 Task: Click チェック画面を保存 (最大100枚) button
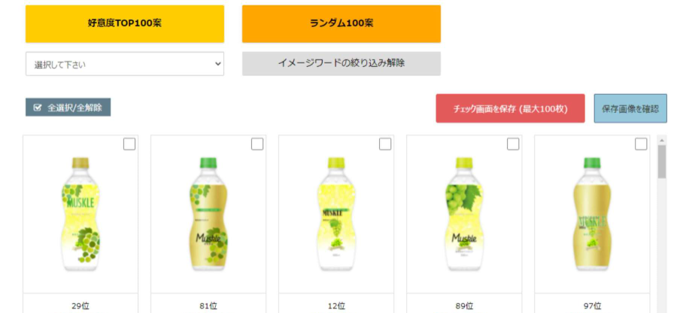point(510,108)
